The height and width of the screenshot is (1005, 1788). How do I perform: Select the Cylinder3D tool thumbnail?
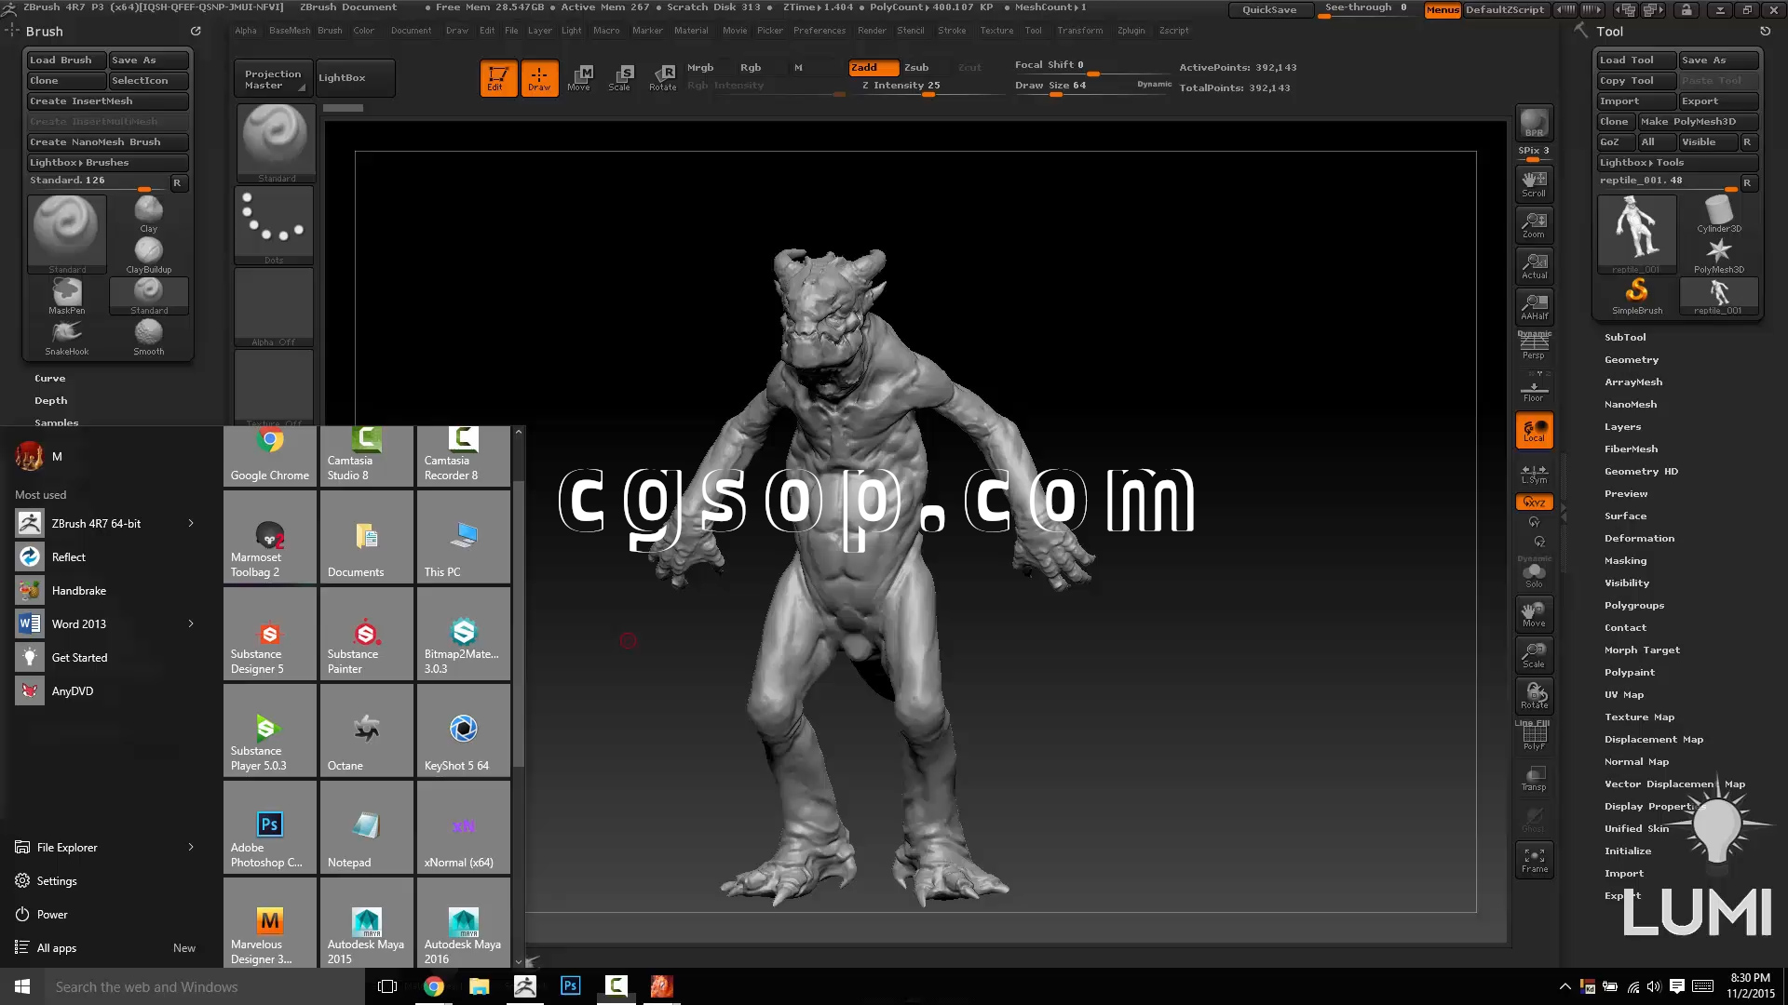point(1718,213)
